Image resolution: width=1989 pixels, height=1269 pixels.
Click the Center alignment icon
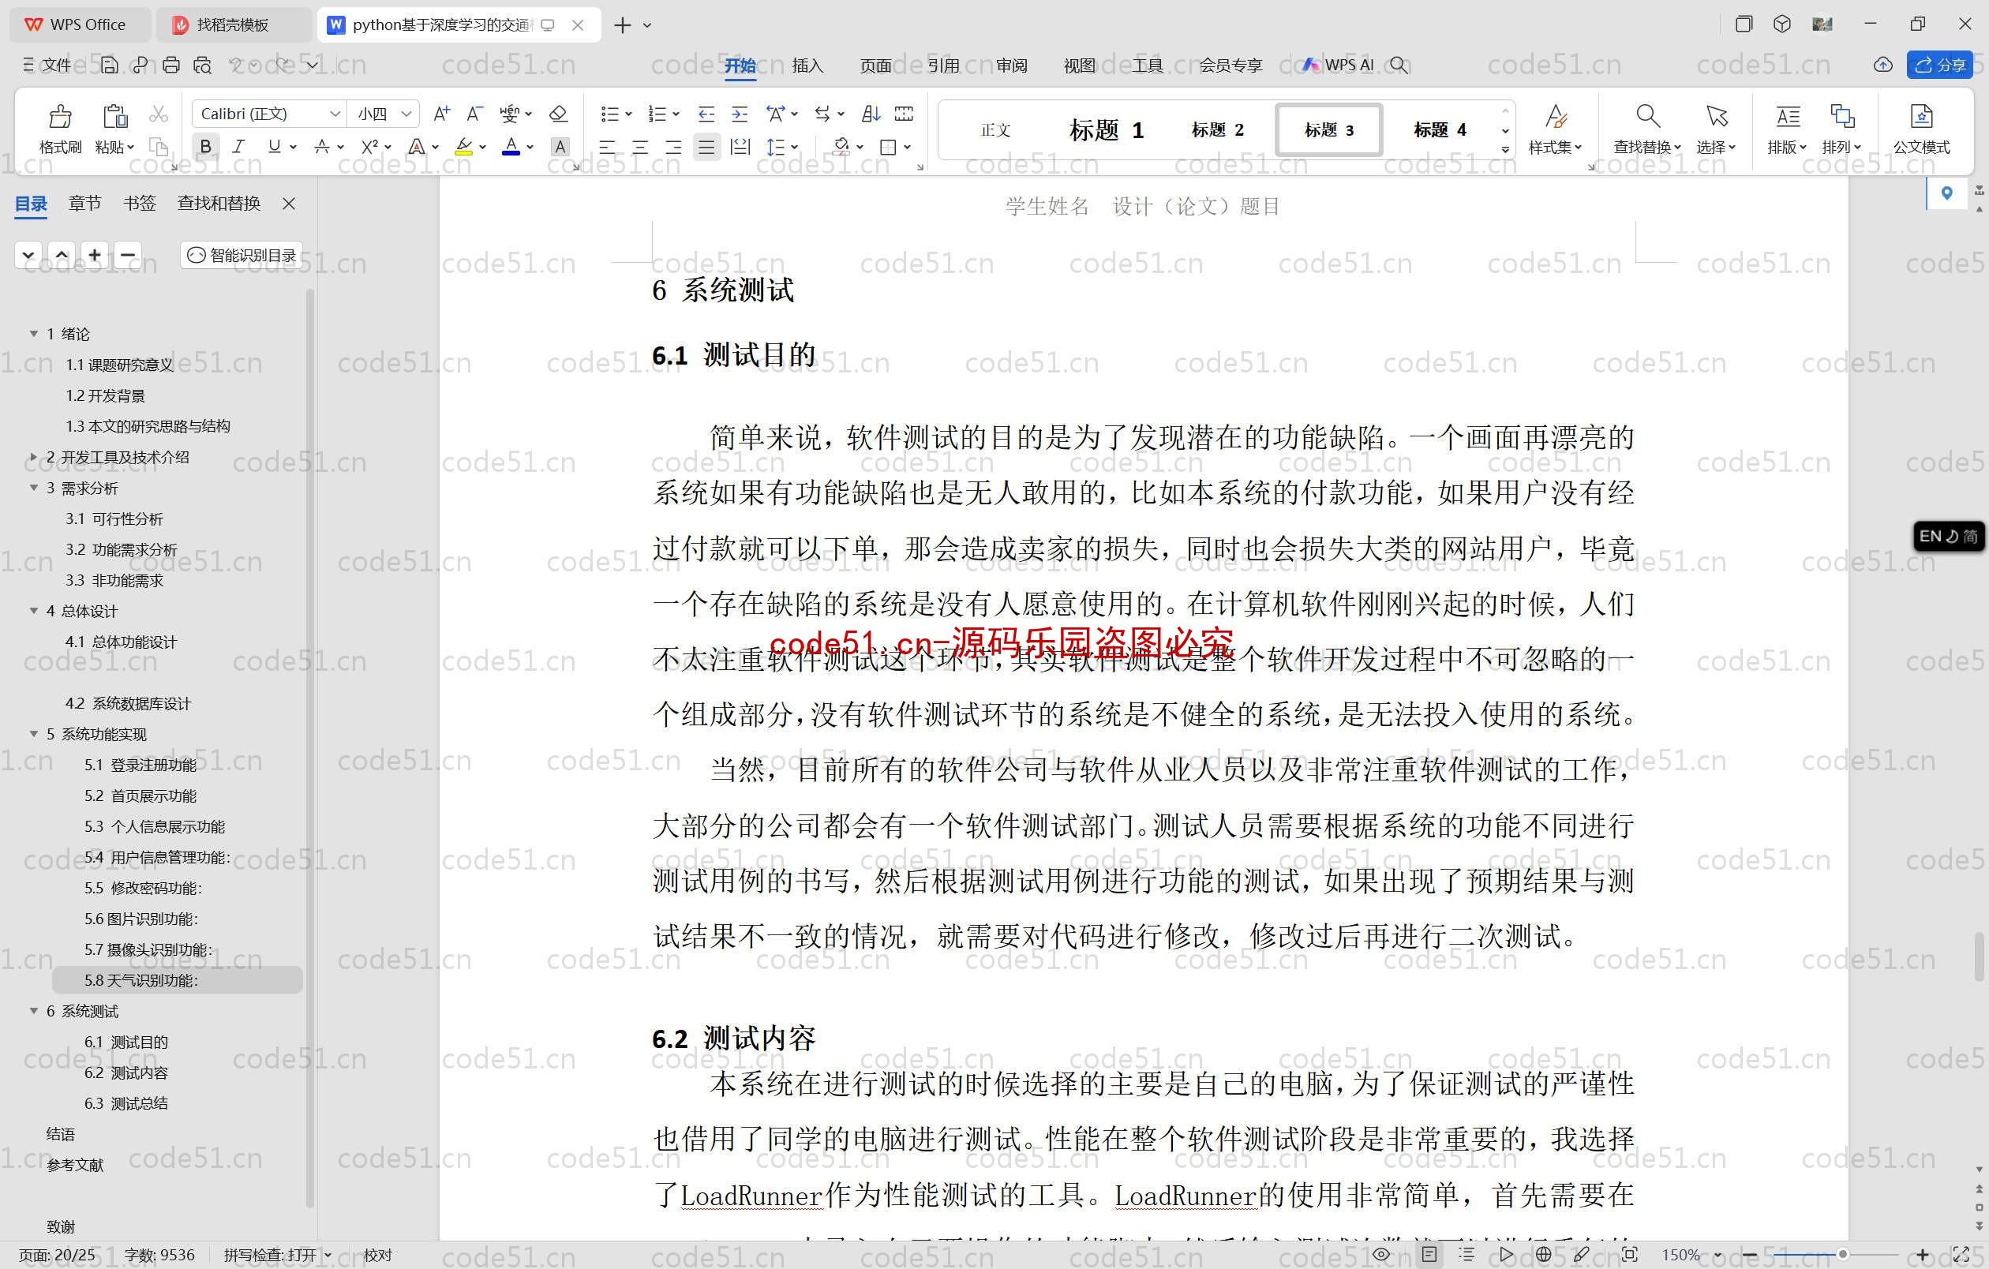click(640, 147)
